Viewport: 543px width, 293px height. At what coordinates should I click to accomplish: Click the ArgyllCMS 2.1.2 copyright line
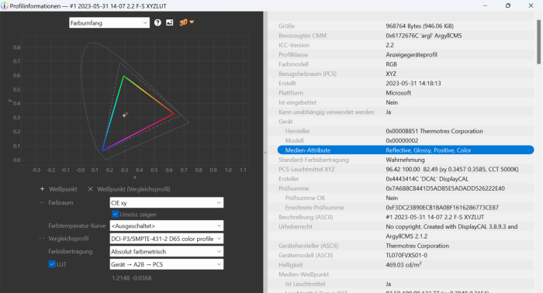[406, 236]
